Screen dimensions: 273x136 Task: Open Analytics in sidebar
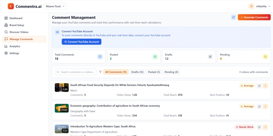pyautogui.click(x=24, y=46)
